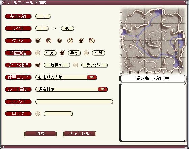The image size is (189, 149).
Task: Uncheck the checkbox before the axe class
Action: (38, 41)
